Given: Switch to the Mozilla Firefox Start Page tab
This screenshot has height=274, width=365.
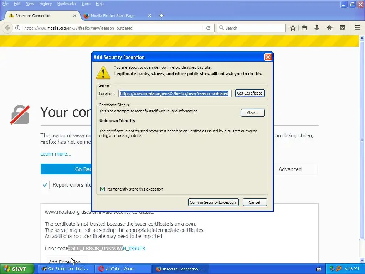Looking at the screenshot, I should click(117, 16).
